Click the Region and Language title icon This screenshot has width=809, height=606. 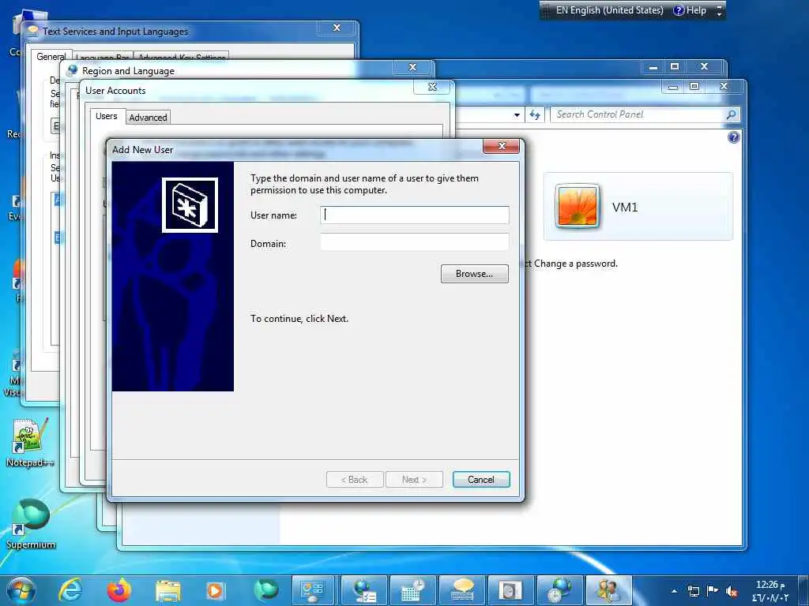coord(73,70)
